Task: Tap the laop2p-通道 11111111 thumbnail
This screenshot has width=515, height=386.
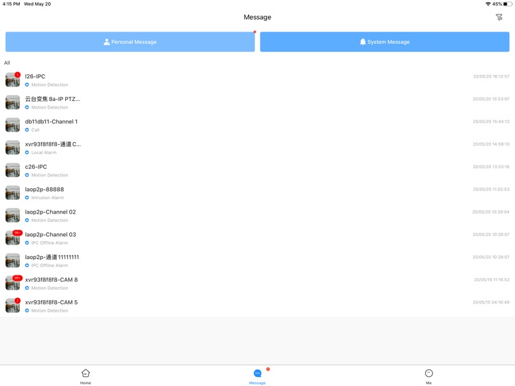Action: (x=12, y=260)
